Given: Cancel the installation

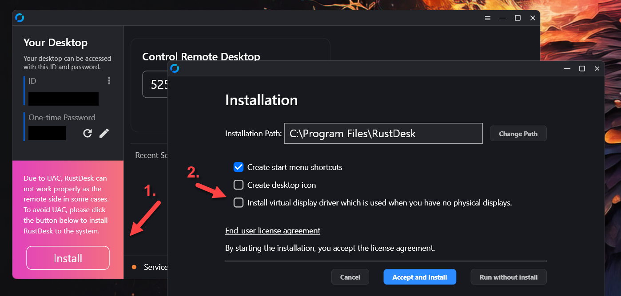Looking at the screenshot, I should (350, 277).
